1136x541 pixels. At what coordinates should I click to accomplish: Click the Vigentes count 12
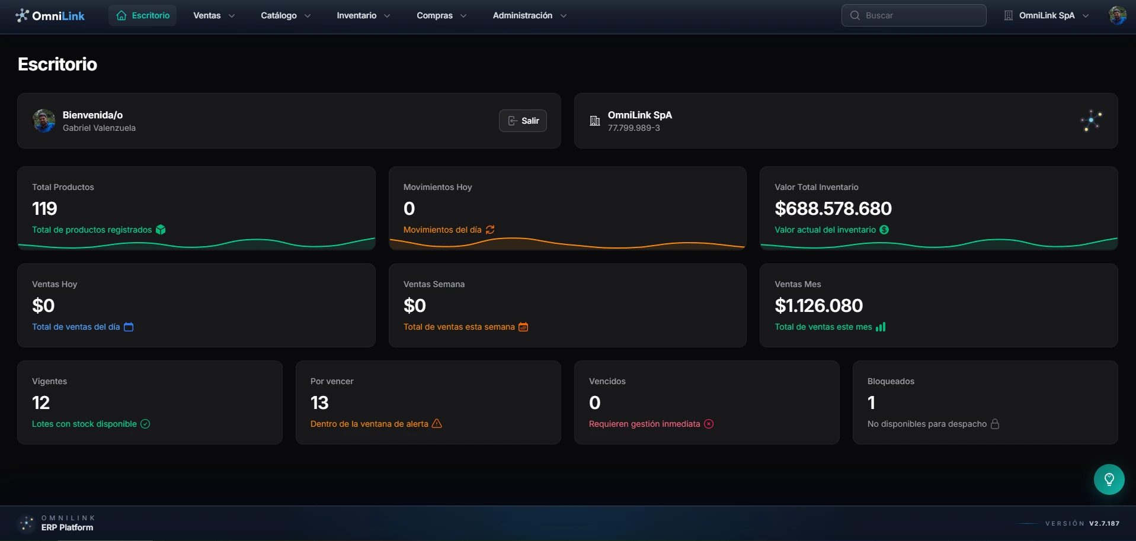[41, 402]
